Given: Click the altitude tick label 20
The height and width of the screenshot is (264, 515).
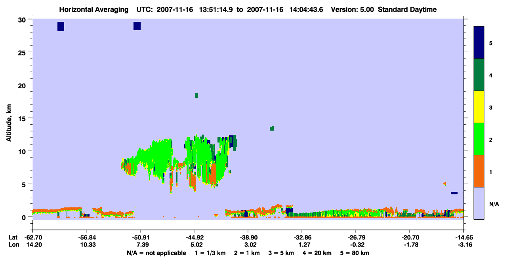Looking at the screenshot, I should (23, 85).
